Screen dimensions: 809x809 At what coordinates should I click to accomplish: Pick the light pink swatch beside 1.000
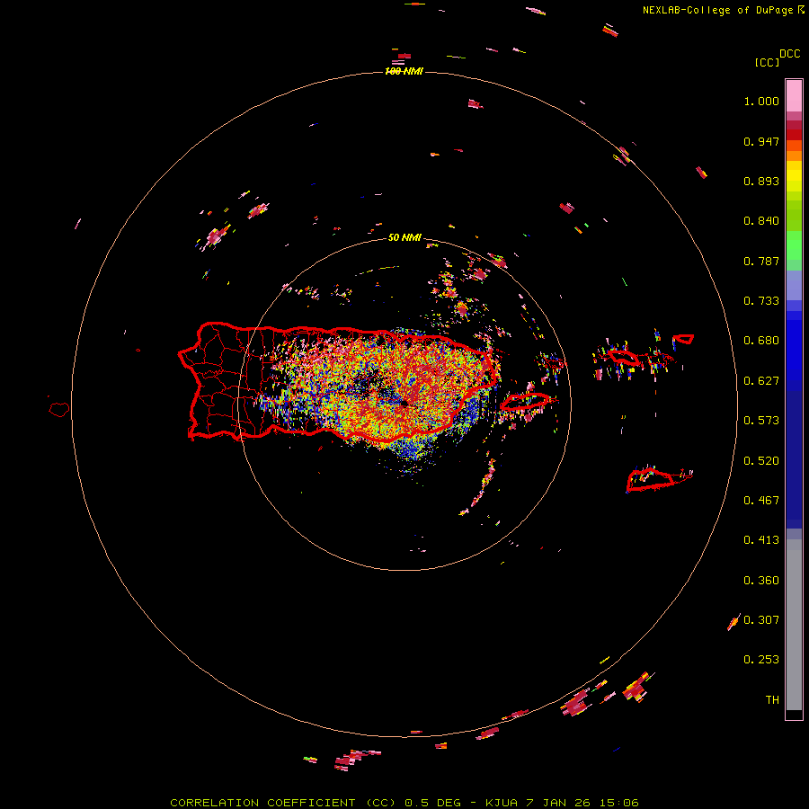[x=794, y=96]
